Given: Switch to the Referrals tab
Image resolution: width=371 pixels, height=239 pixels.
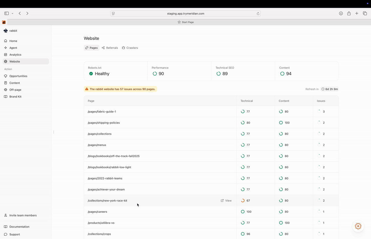Looking at the screenshot, I should pos(110,48).
